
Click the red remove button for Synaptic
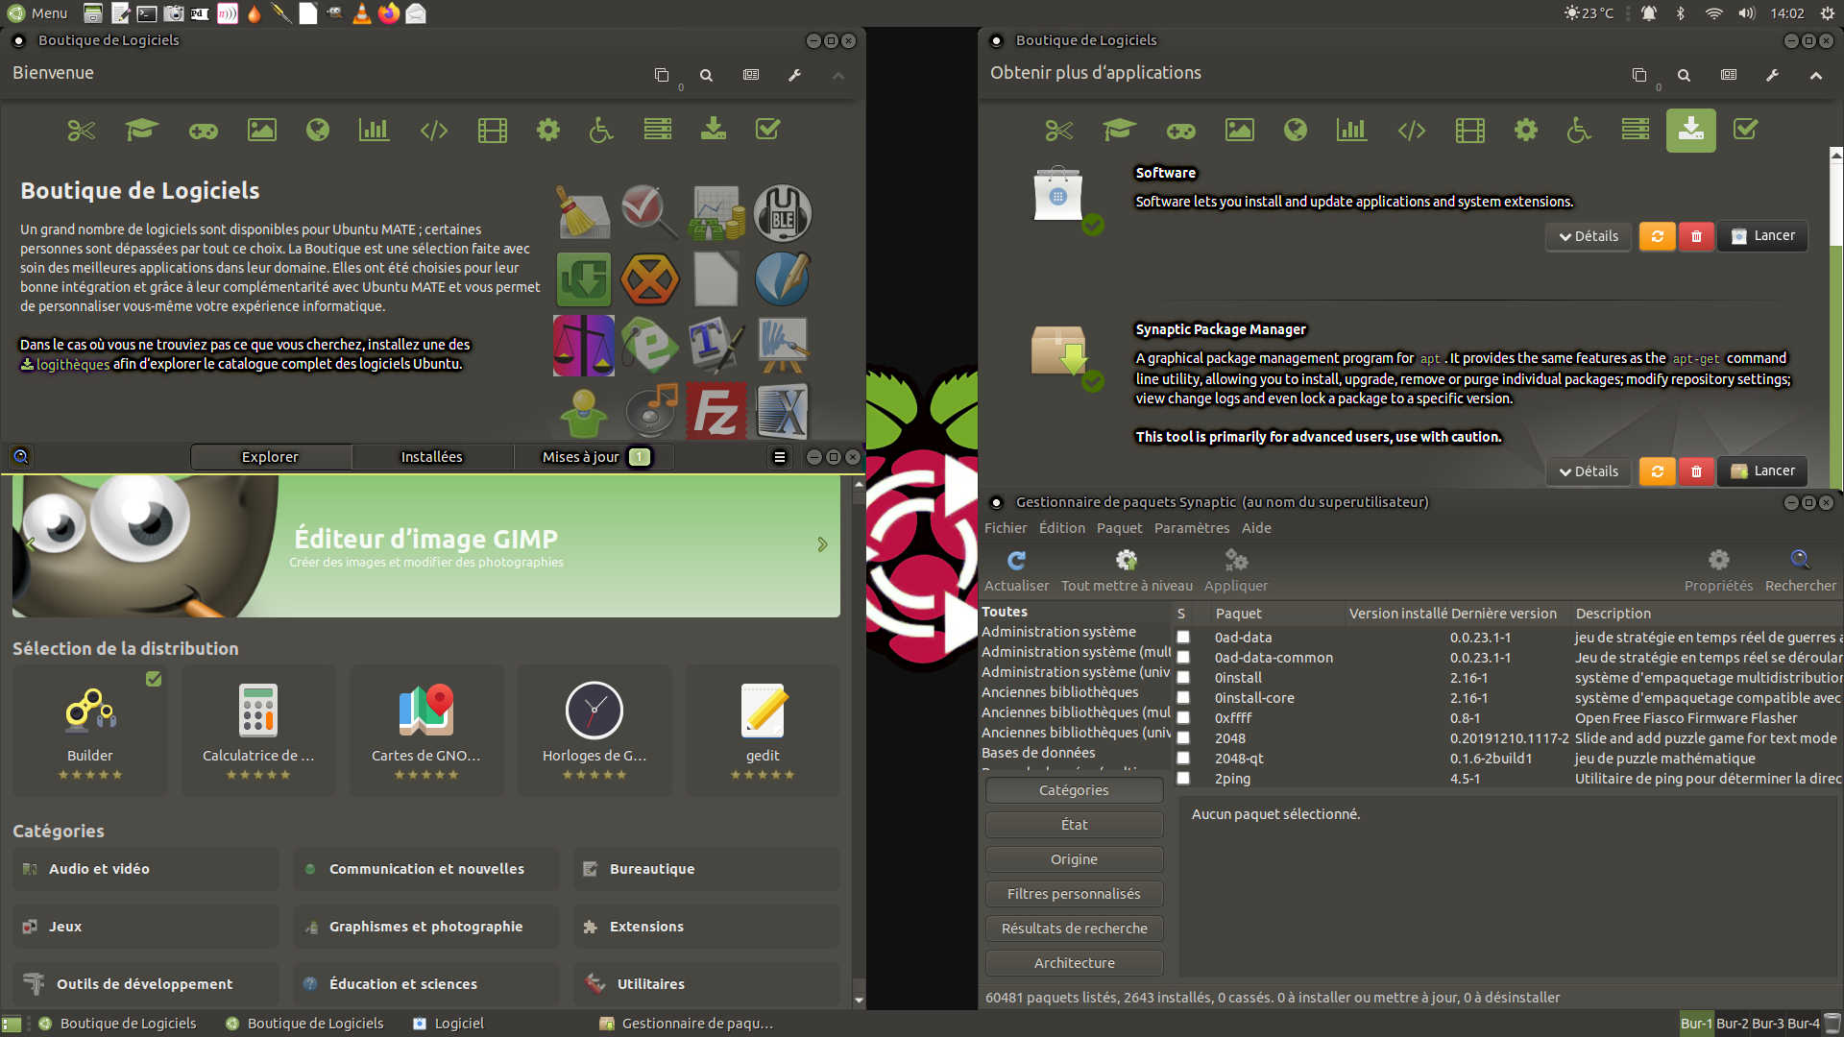pos(1697,471)
